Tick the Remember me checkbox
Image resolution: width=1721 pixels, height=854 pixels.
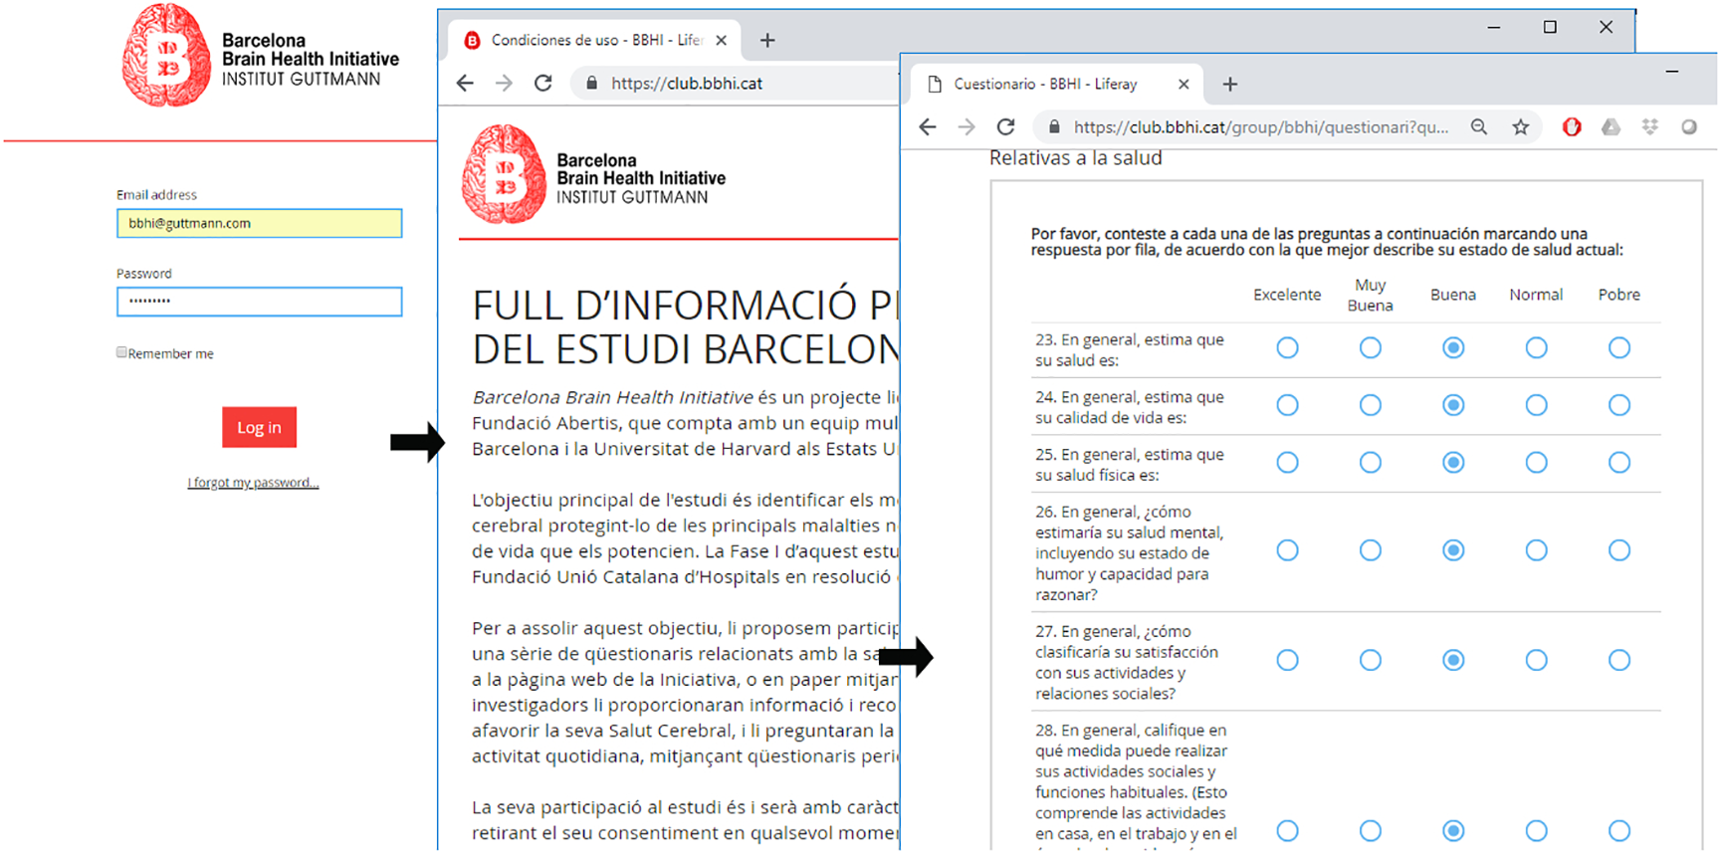(x=121, y=352)
